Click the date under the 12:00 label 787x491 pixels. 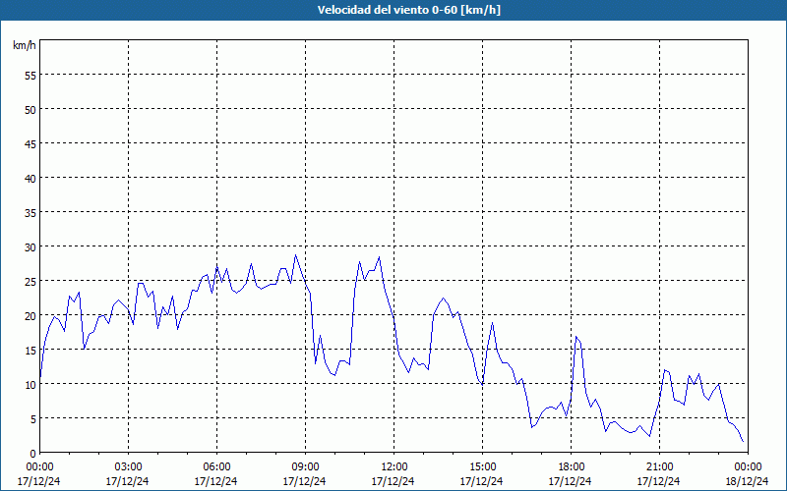(393, 481)
